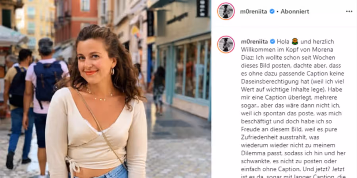Click the sunflower emoji after Hola

(295, 42)
